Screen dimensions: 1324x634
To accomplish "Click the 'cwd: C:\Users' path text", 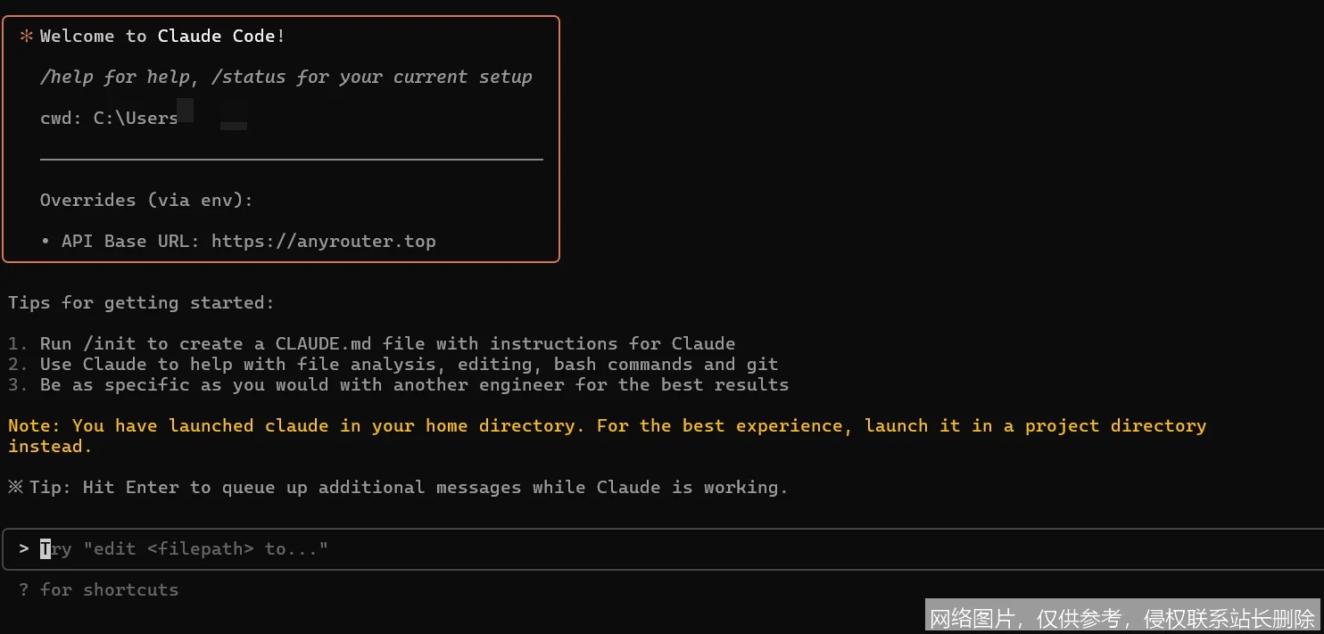I will click(109, 119).
